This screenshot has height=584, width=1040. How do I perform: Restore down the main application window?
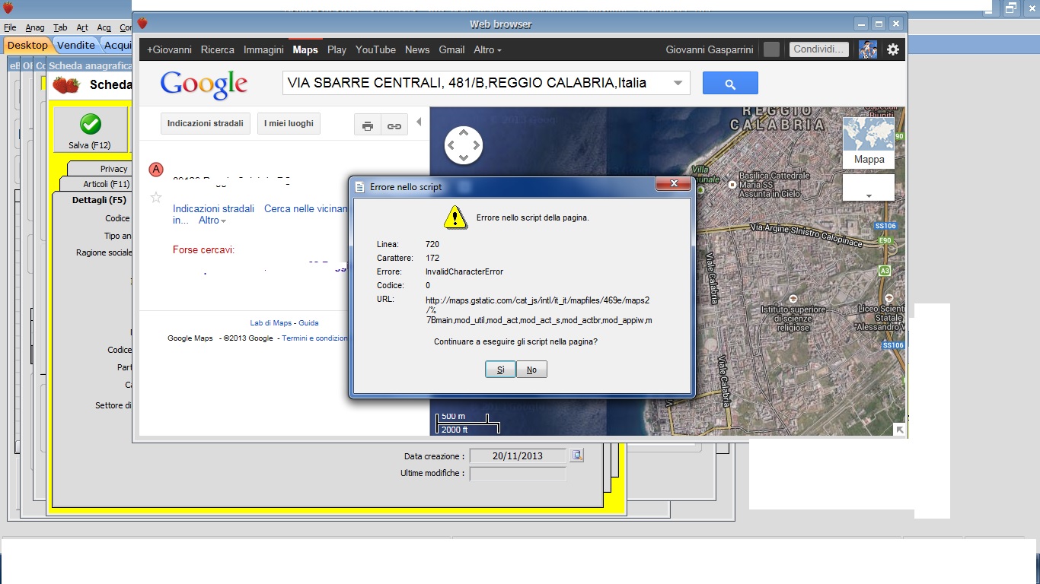[1011, 8]
